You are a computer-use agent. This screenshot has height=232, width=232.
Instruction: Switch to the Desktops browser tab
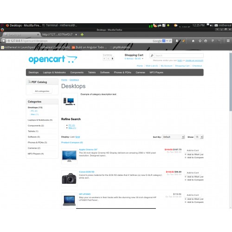point(22,35)
